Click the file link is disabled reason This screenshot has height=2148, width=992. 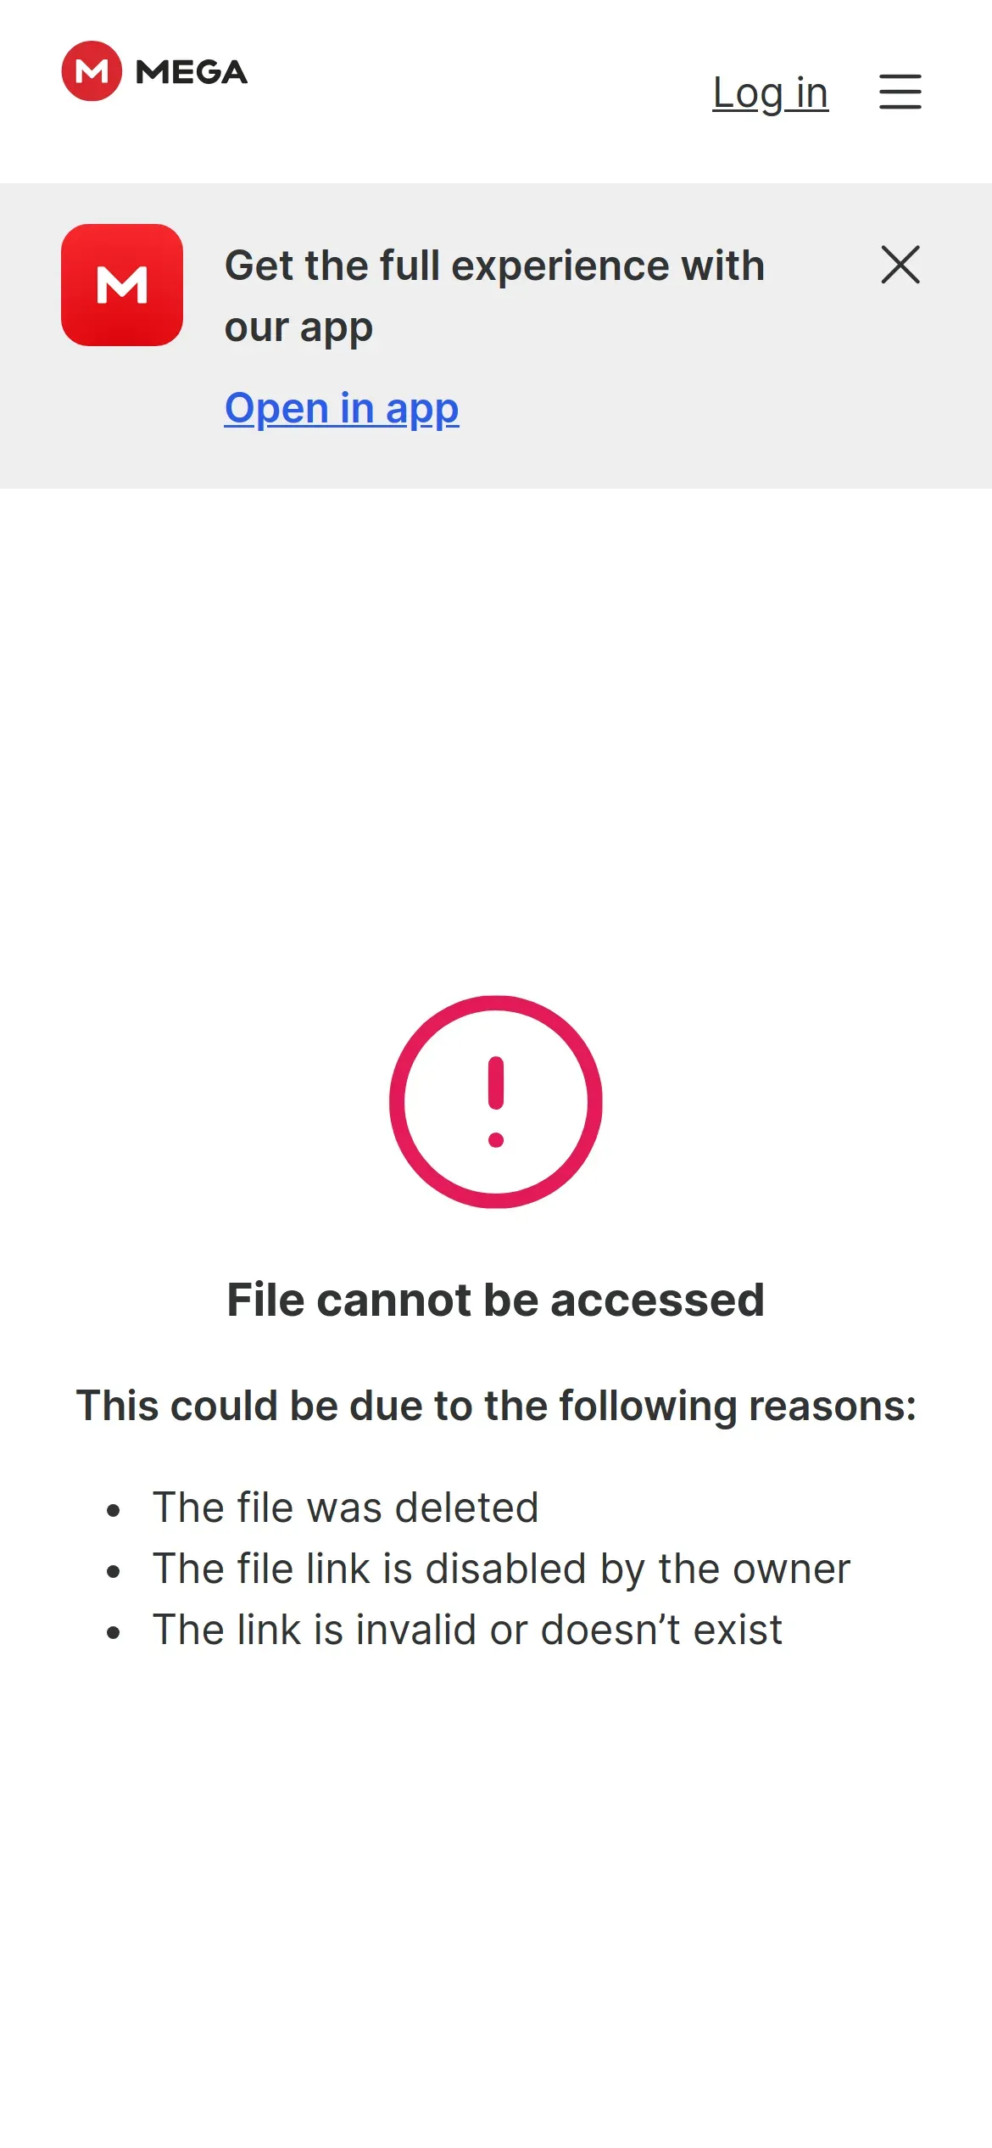[x=501, y=1569]
